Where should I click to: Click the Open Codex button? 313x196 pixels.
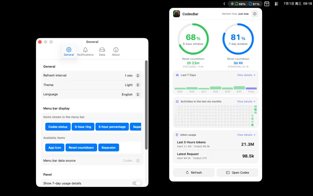(237, 173)
